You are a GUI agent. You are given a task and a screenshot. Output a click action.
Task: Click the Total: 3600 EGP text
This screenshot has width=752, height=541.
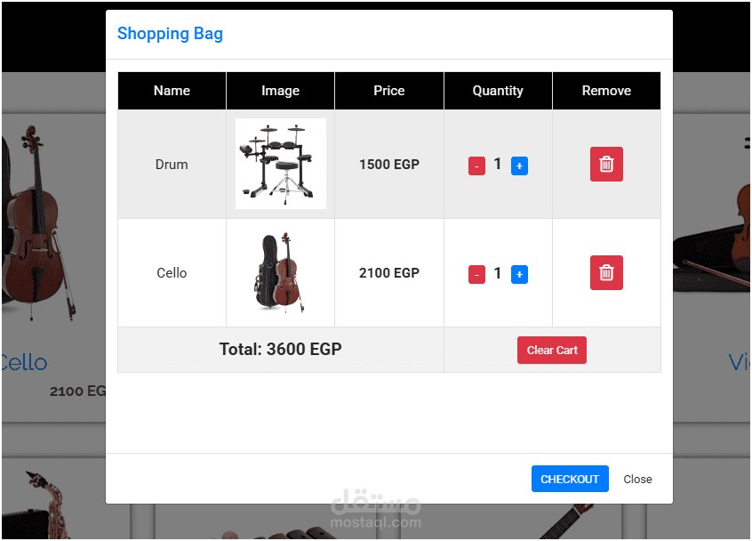tap(280, 350)
